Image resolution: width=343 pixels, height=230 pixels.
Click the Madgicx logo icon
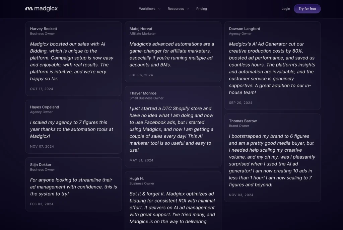tap(29, 9)
